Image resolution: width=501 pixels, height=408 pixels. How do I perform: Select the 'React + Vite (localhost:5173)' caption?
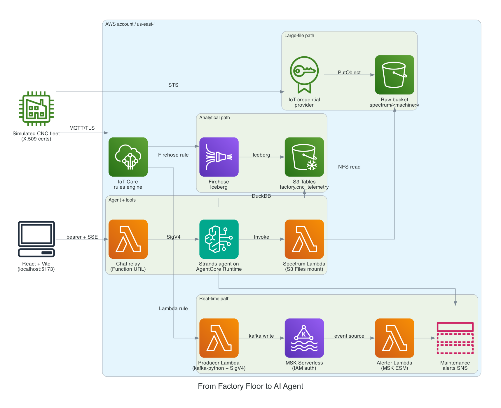coord(36,266)
